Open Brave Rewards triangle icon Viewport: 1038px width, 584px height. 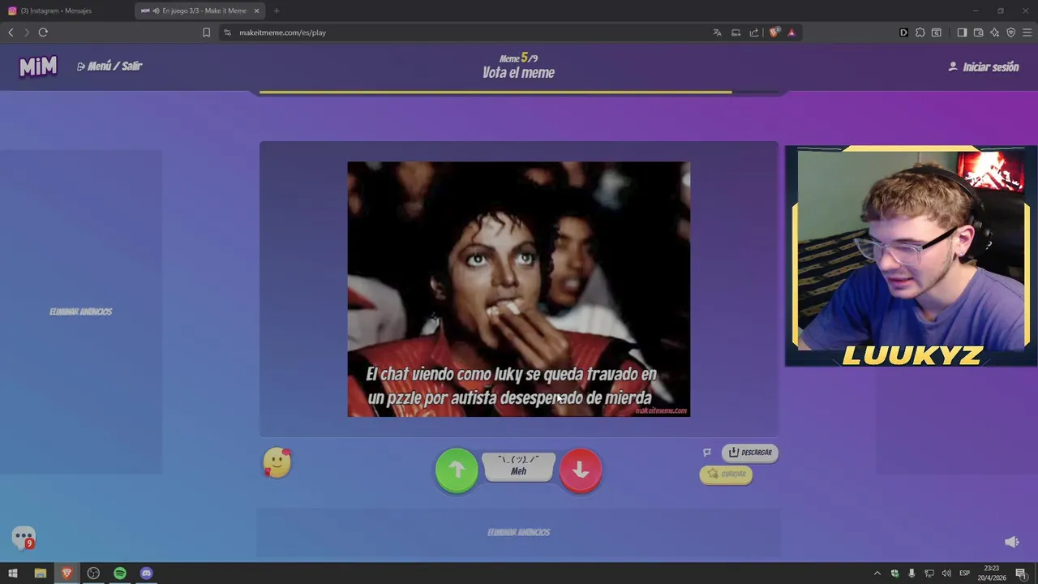[x=791, y=32]
